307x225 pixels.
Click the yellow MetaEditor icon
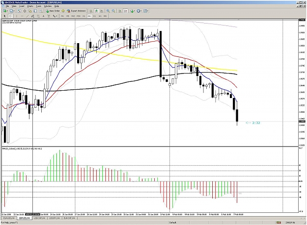click(x=63, y=11)
